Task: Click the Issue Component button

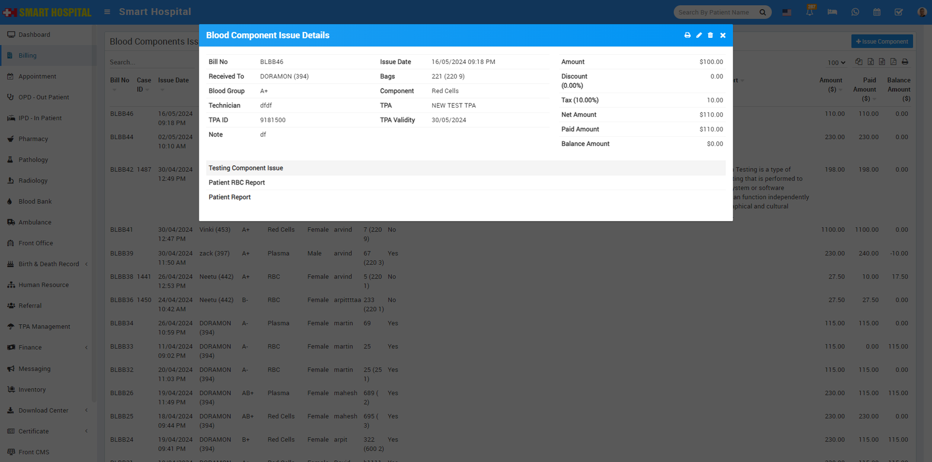Action: coord(882,41)
